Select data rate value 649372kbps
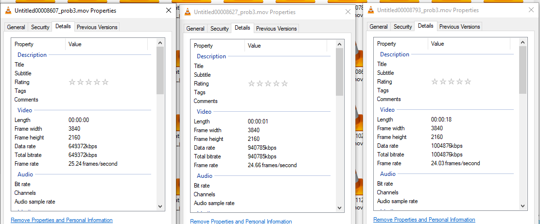 [83, 146]
